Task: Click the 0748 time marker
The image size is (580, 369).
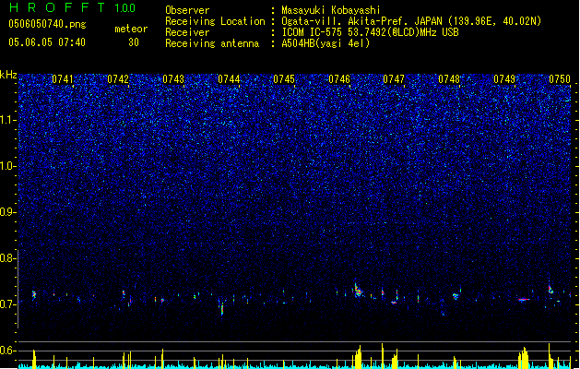Action: pyautogui.click(x=449, y=79)
